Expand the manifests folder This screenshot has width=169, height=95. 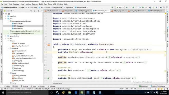click(6, 16)
